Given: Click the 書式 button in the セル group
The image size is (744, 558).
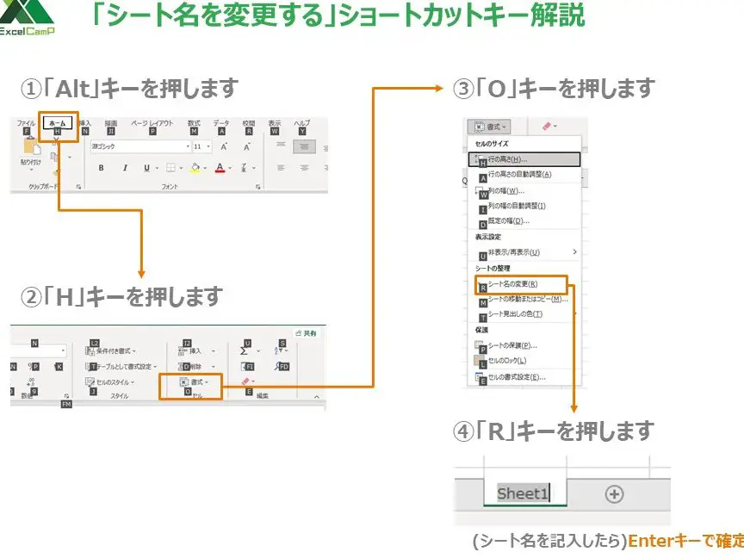Looking at the screenshot, I should [194, 381].
